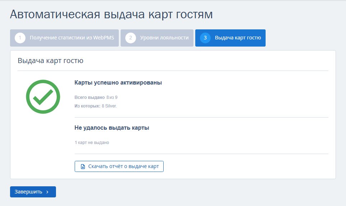Click the step number 1 circle

20,38
